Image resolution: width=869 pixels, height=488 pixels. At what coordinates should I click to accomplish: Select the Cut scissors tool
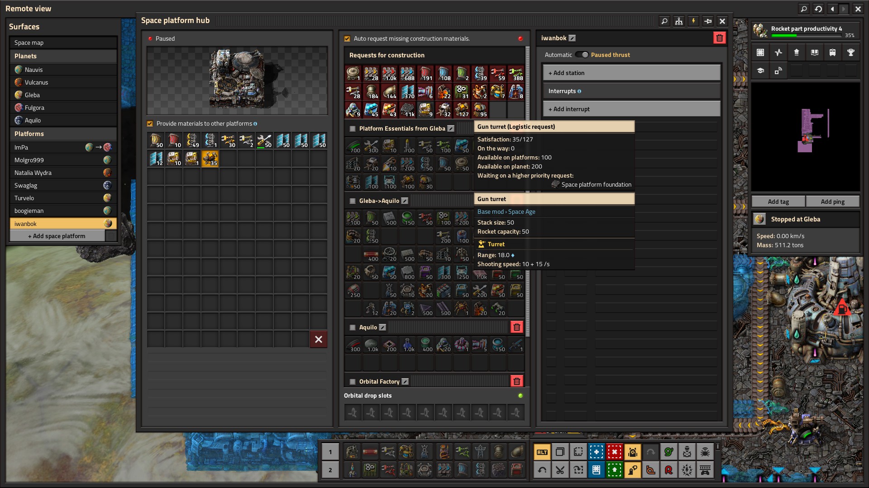pos(560,470)
